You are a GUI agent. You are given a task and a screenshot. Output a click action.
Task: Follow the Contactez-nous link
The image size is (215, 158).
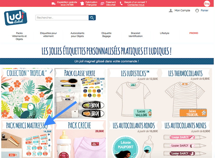pyautogui.click(x=136, y=5)
